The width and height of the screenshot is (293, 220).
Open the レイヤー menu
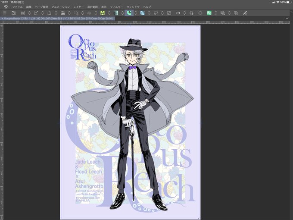click(79, 7)
